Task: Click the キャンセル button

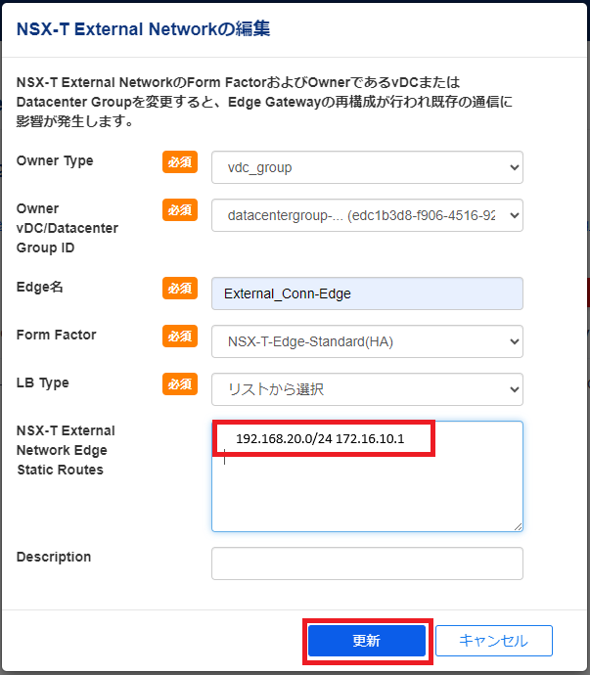Action: click(x=493, y=641)
